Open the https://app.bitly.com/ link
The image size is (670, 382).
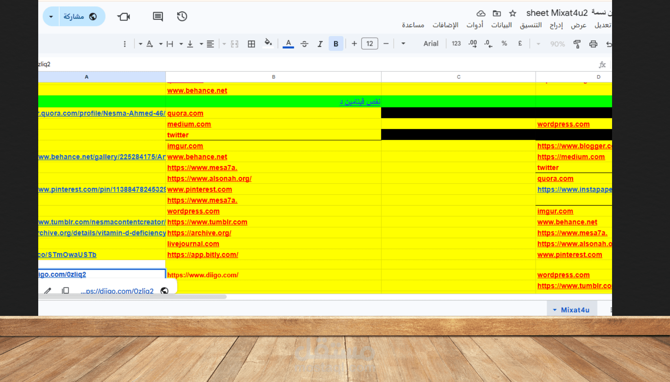coord(203,255)
